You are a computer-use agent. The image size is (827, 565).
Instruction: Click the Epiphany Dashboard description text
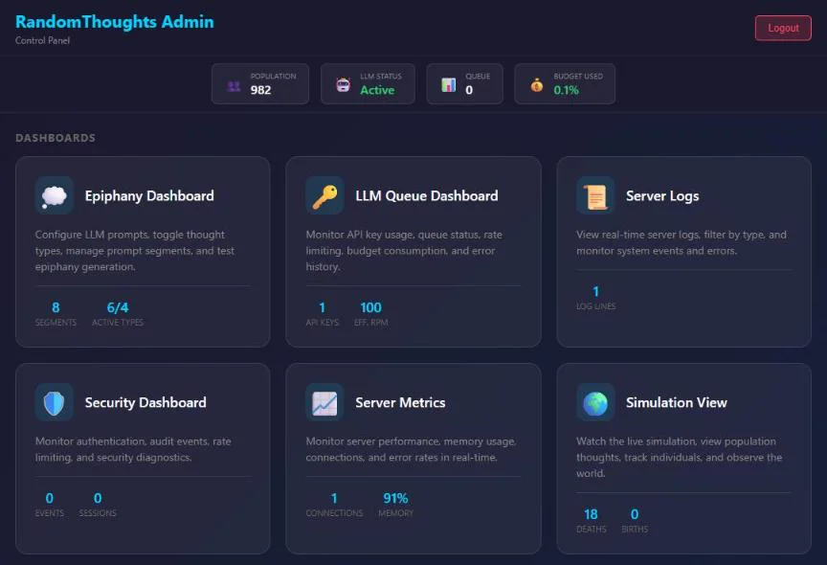pos(135,251)
